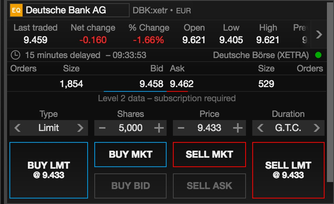Click the Deutsche Bank AG instrument field
The width and height of the screenshot is (334, 204).
[70, 10]
